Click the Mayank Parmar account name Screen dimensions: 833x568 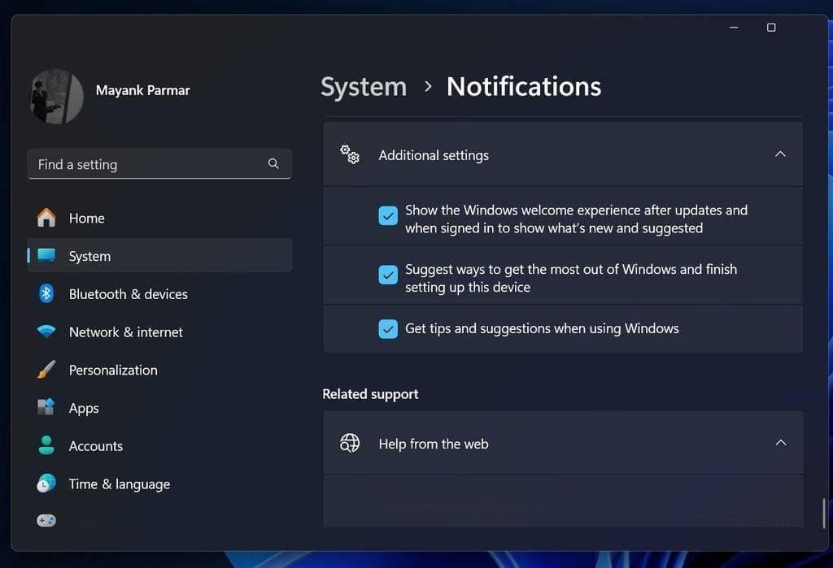(142, 90)
